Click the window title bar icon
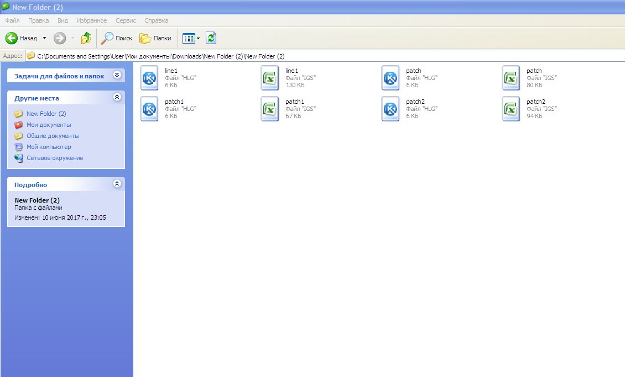 click(5, 7)
